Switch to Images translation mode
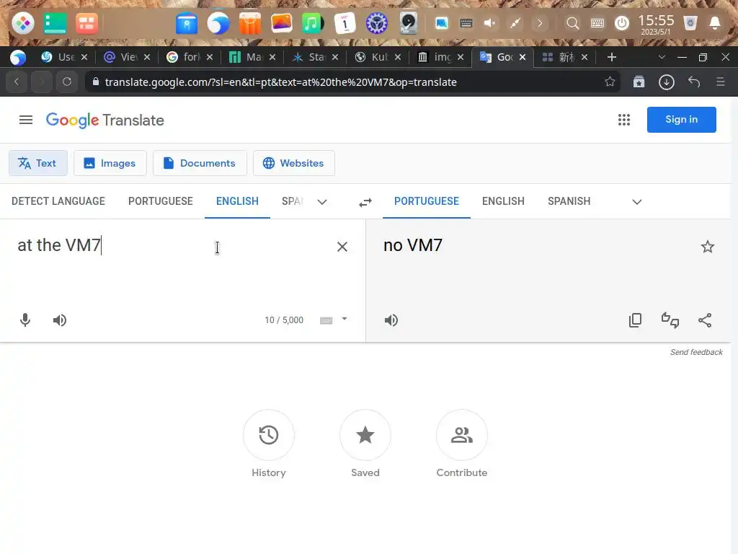The height and width of the screenshot is (554, 738). click(x=110, y=163)
